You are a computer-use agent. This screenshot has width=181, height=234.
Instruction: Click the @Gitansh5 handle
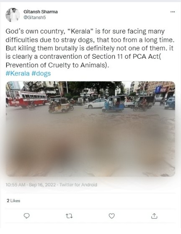click(35, 18)
